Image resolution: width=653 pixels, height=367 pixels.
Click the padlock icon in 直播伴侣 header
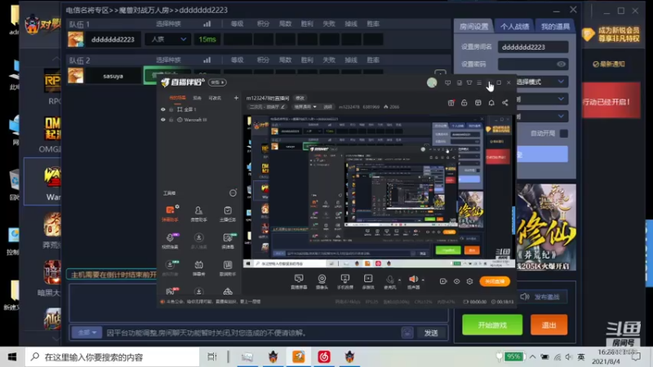click(x=464, y=103)
